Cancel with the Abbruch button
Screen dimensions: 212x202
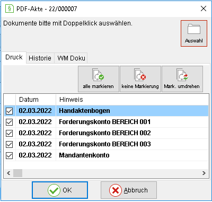coord(129,190)
